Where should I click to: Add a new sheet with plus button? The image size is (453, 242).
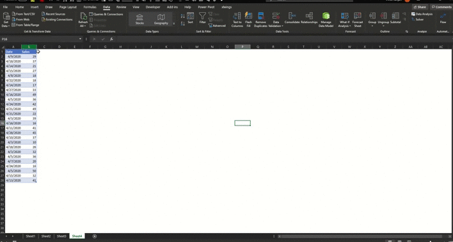95,236
